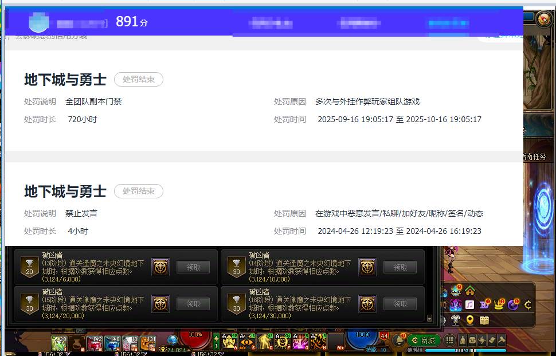
Task: Expand the leftmost 156+32 buff chevron
Action: [67, 353]
